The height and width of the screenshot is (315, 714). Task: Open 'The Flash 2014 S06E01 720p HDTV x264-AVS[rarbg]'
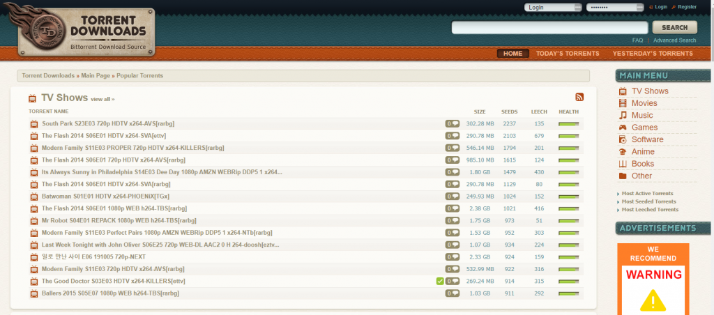tap(114, 160)
